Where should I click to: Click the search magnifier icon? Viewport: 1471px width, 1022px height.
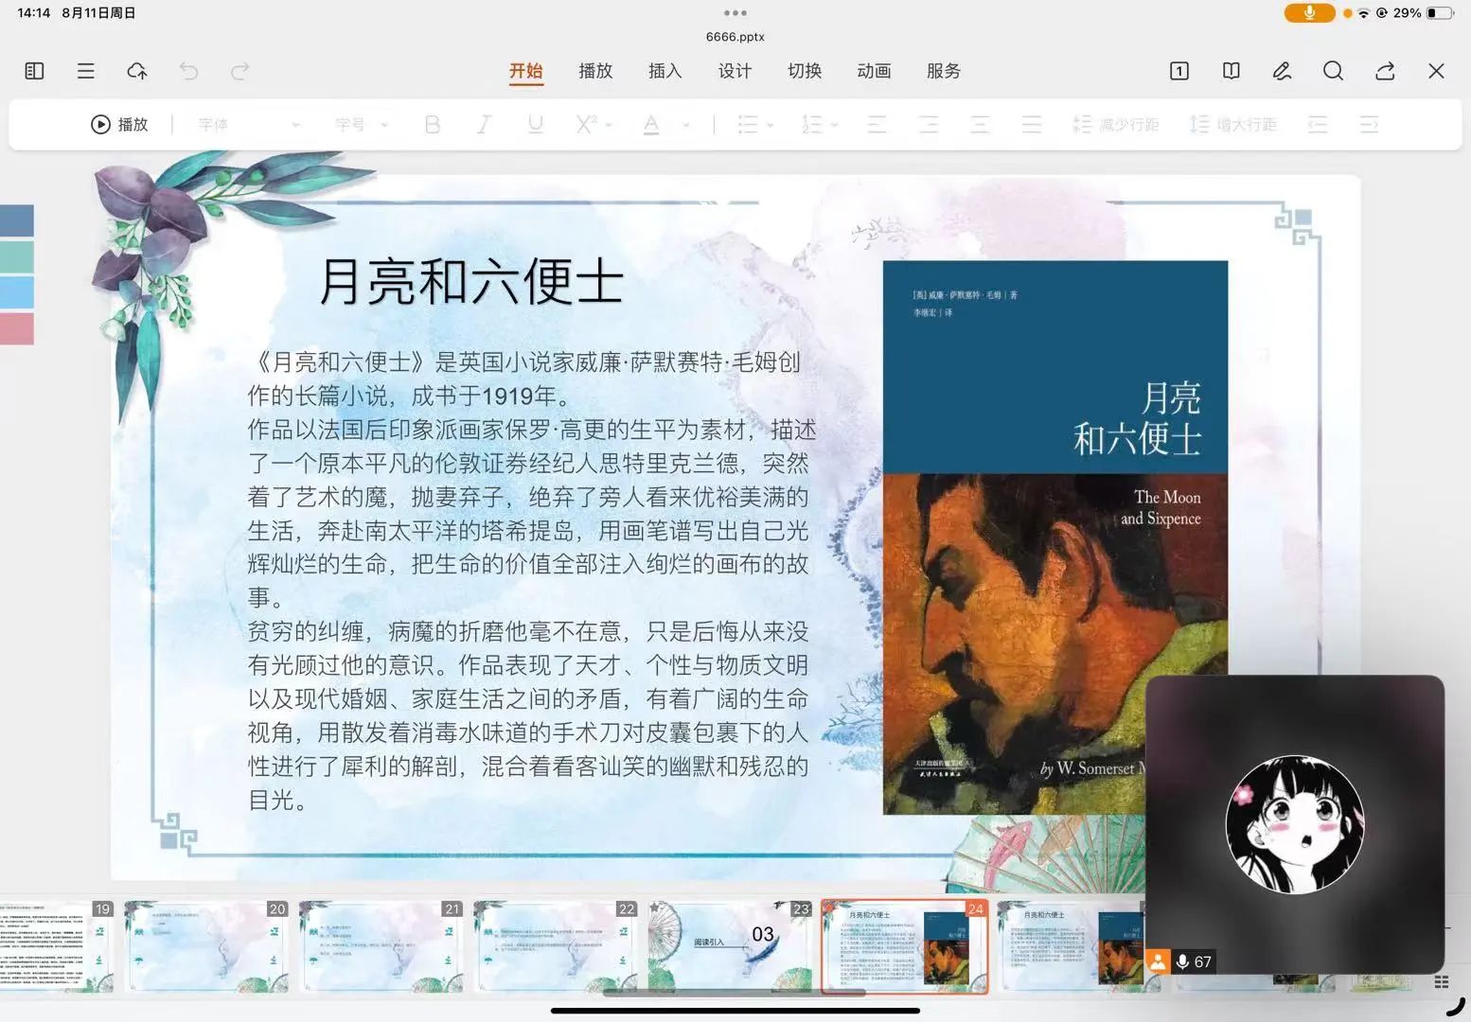pyautogui.click(x=1333, y=71)
